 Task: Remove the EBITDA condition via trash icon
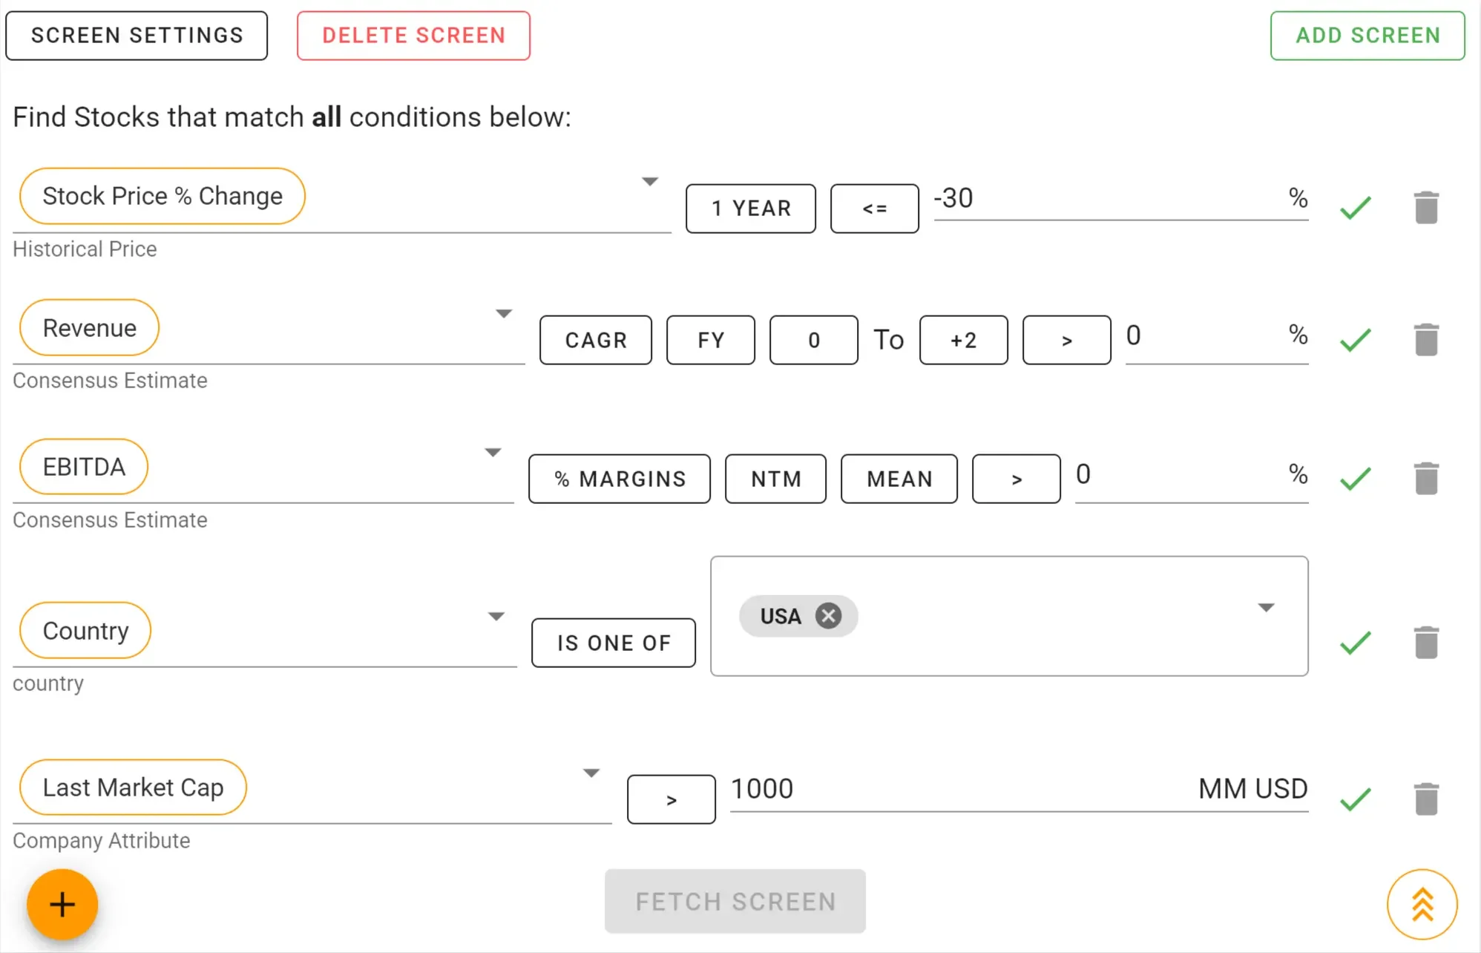[x=1425, y=479]
